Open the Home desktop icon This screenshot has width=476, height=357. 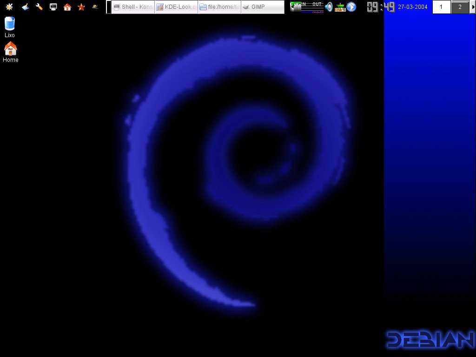point(10,52)
